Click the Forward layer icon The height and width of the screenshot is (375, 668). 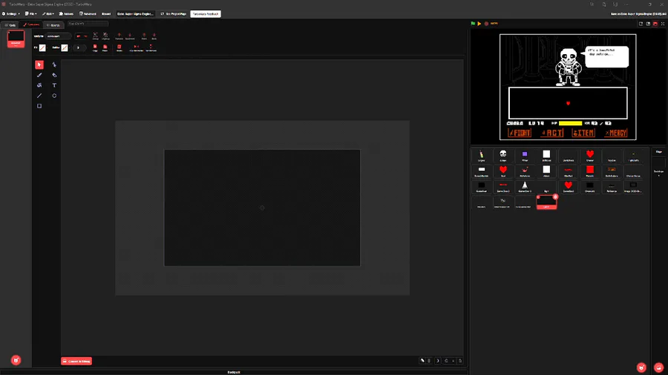(119, 36)
